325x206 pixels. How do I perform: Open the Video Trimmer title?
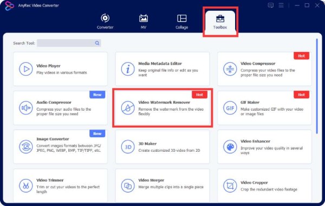click(50, 181)
